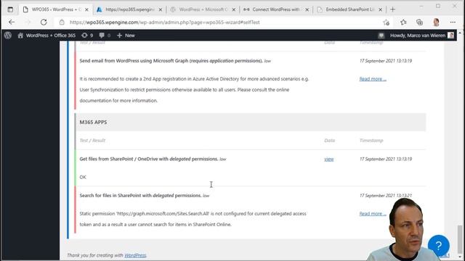
Task: Open Howdy, Marco van Wieren account menu
Action: coord(421,36)
